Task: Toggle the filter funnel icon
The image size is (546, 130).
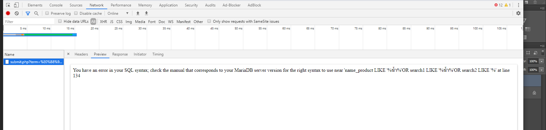Action: [28, 13]
